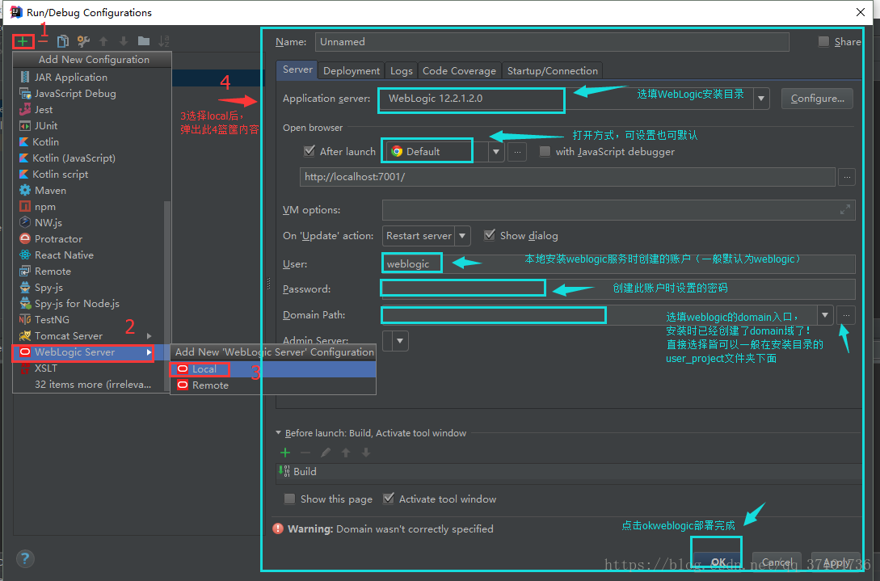Click the copy configuration icon
This screenshot has width=880, height=581.
pyautogui.click(x=63, y=41)
